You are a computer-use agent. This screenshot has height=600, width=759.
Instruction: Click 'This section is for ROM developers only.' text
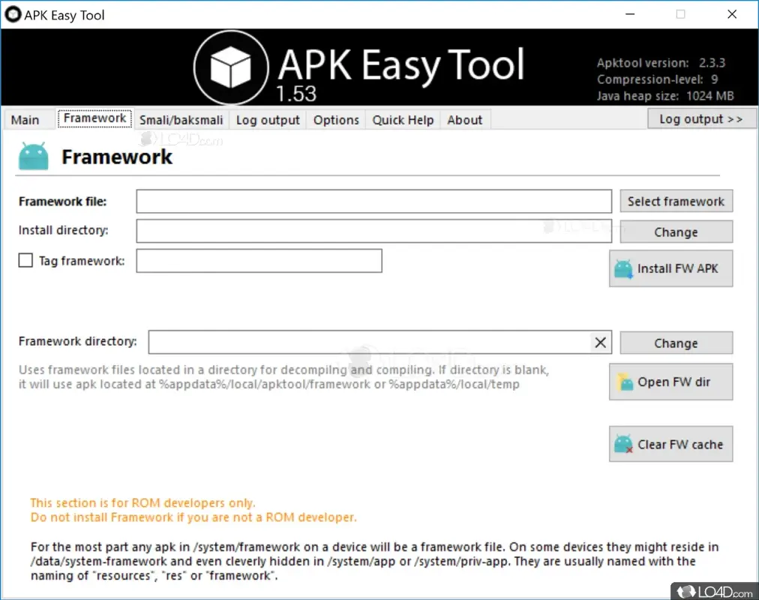point(142,502)
